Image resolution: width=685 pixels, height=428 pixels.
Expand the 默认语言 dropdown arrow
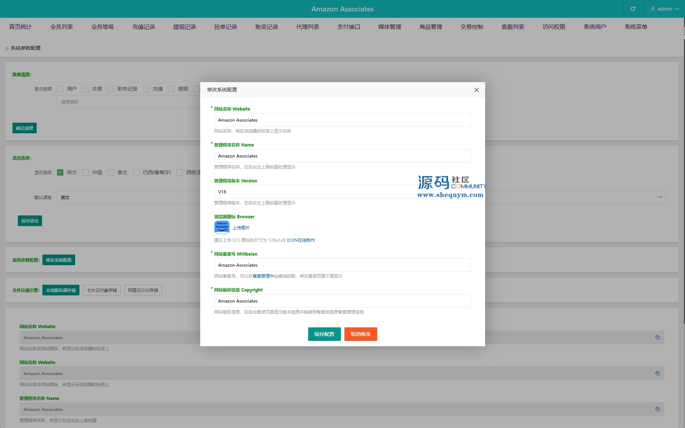click(x=660, y=197)
